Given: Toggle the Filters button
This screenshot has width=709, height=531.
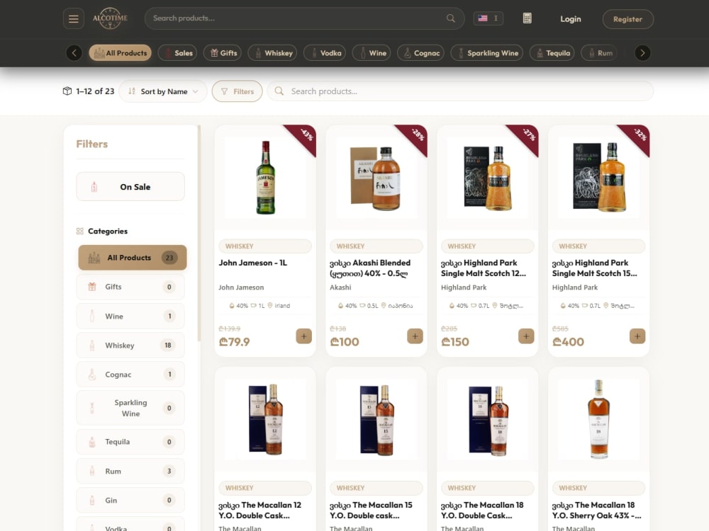Looking at the screenshot, I should (238, 91).
